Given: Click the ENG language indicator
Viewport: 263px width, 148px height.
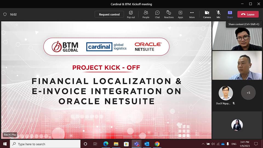Looking at the screenshot, I should 234,144.
